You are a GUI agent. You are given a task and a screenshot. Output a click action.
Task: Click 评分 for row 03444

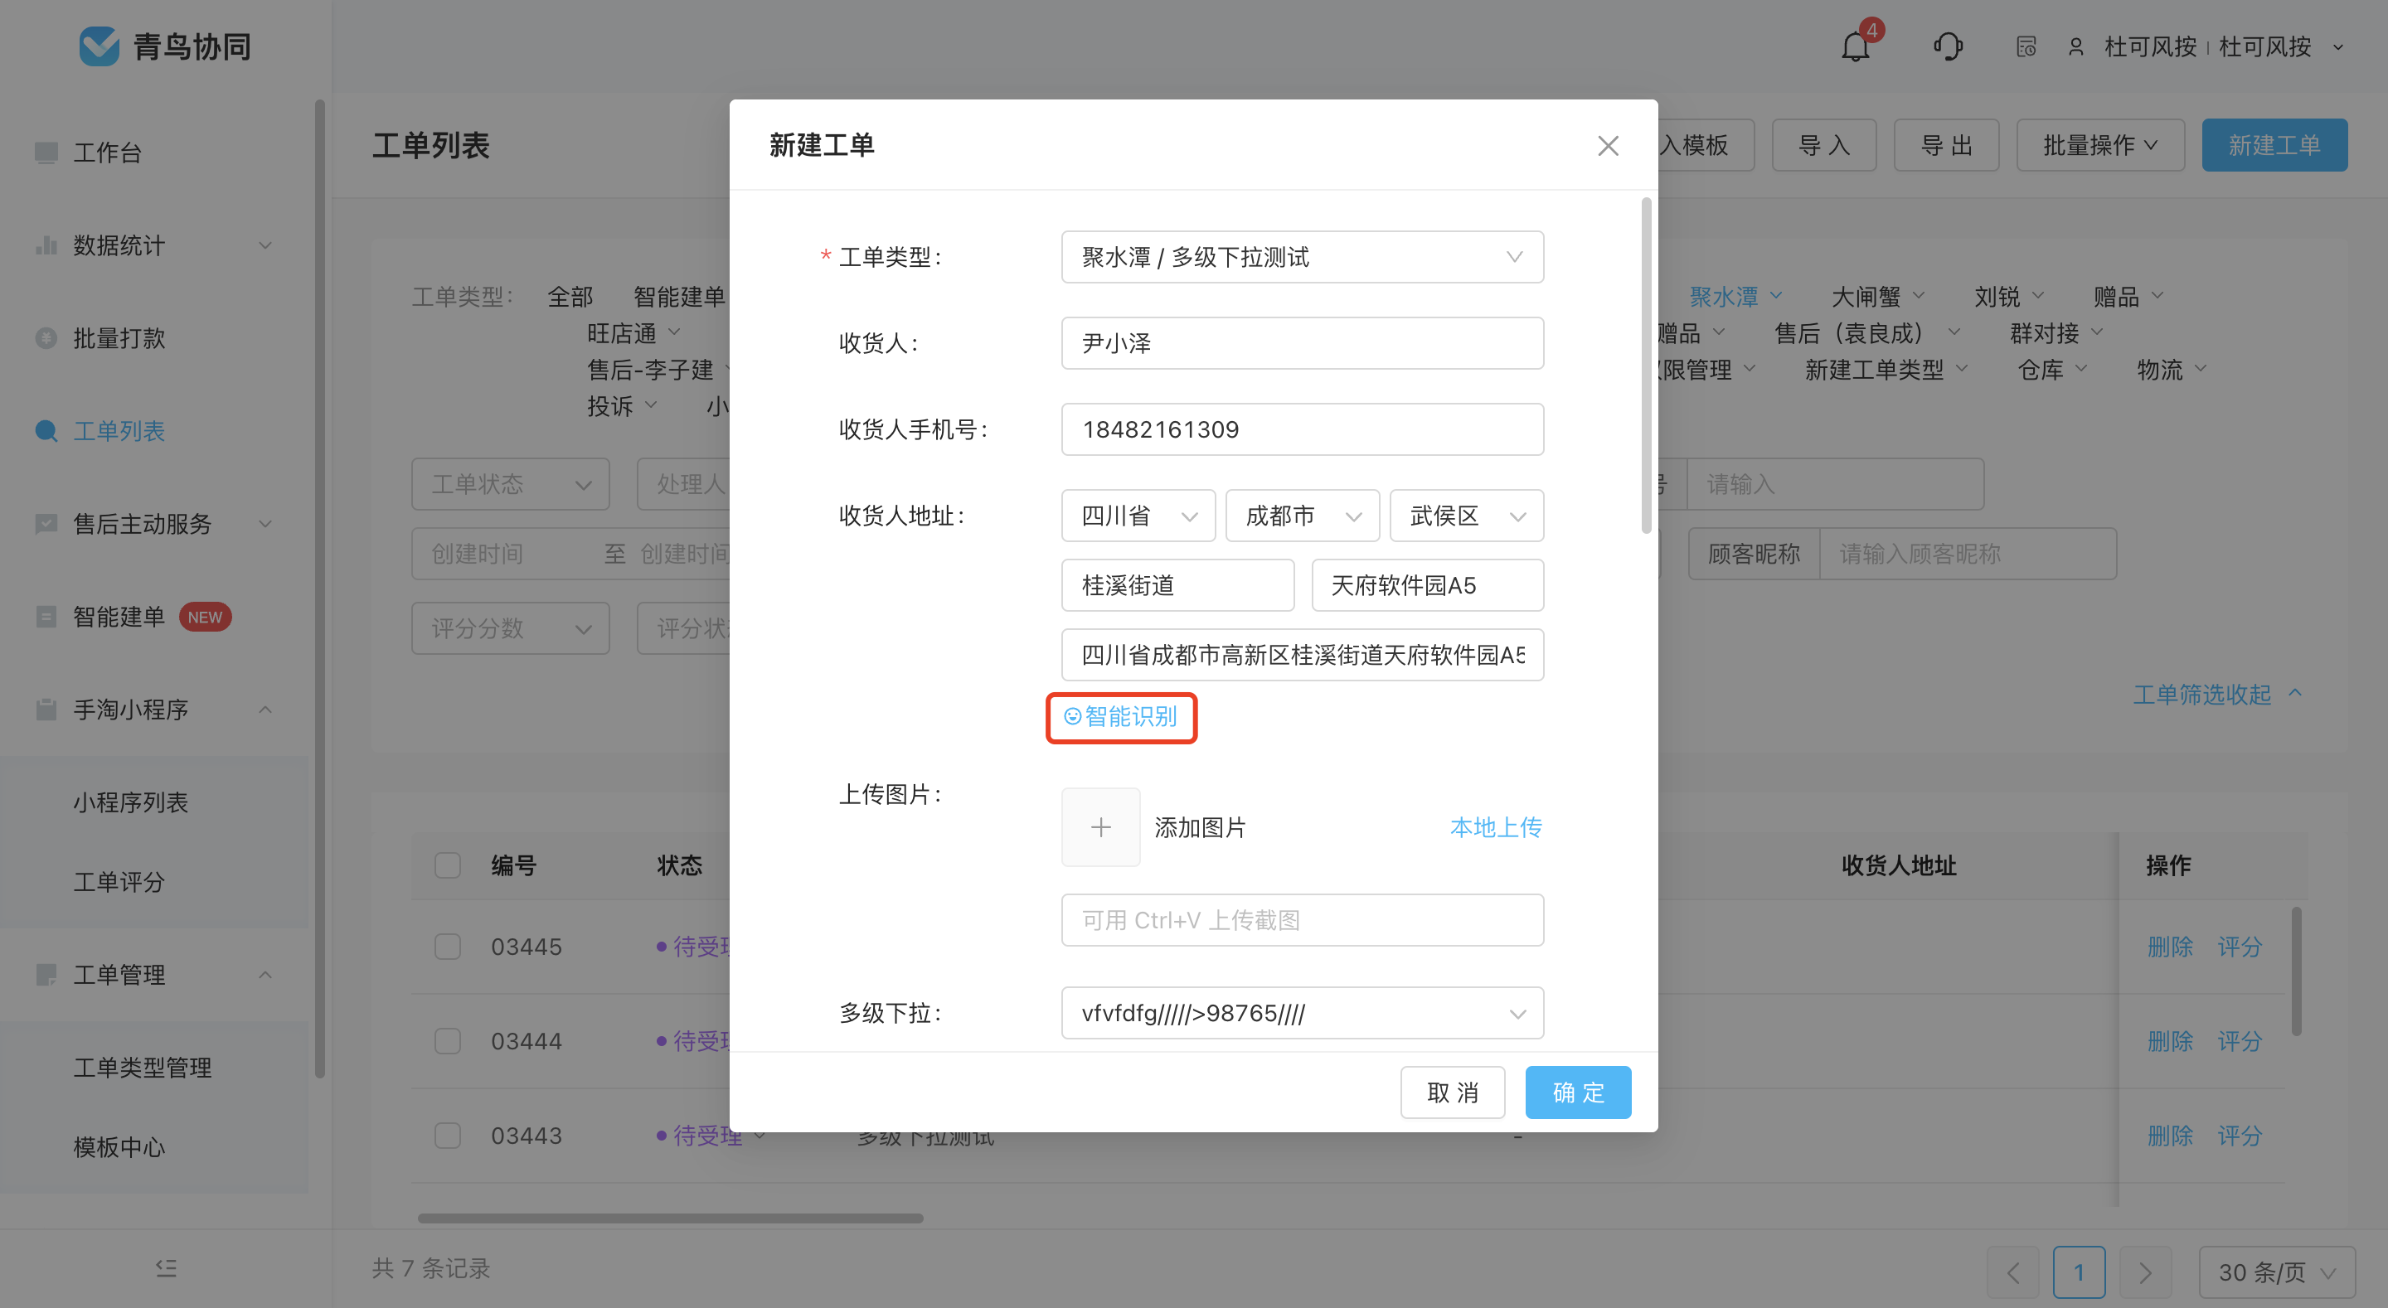coord(2239,1041)
